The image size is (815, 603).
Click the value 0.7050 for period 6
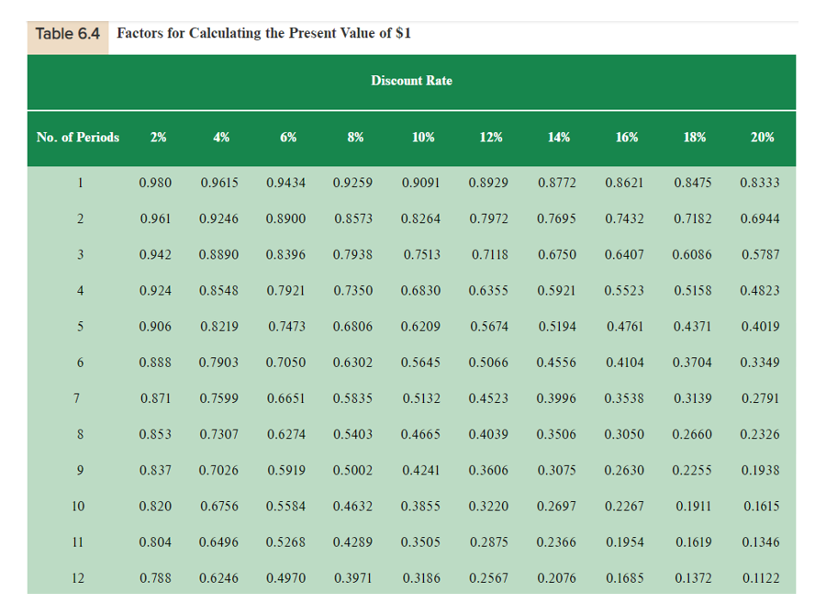point(287,362)
